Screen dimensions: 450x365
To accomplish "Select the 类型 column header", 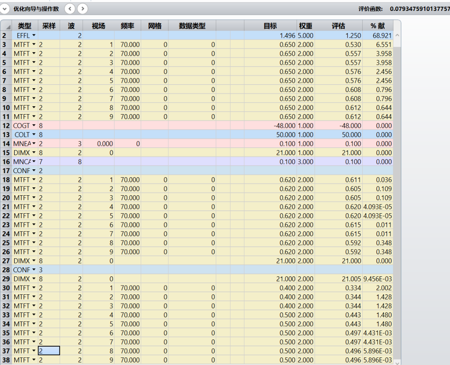I will tap(25, 26).
